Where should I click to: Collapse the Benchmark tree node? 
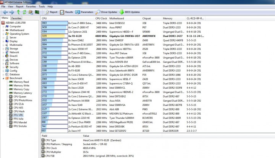(x=3, y=78)
